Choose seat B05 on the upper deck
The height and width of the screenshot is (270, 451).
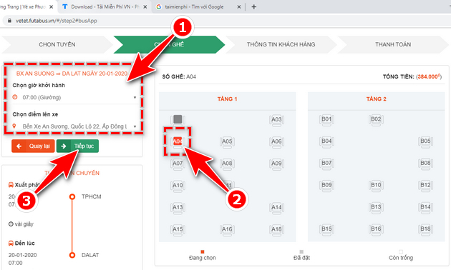click(x=425, y=141)
